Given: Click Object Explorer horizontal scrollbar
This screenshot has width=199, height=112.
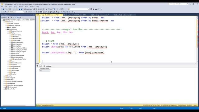Looking at the screenshot, I should (14, 105).
